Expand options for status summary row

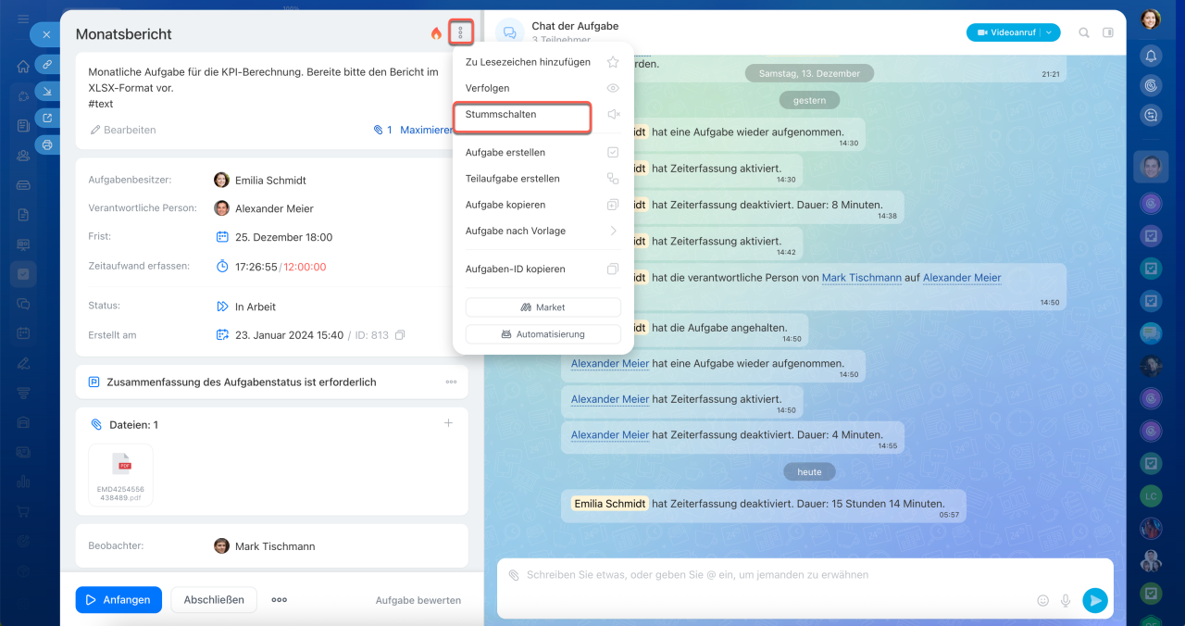[x=451, y=382]
